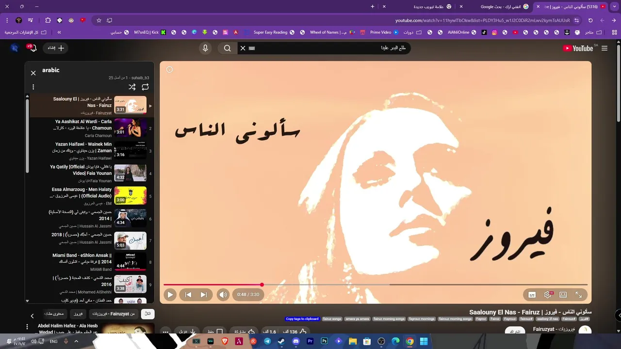The image size is (621, 349).
Task: Skip to previous video in player controls
Action: [188, 294]
